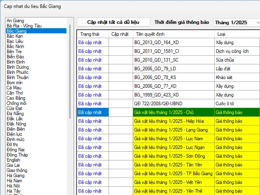Select the 'English' list entry
This screenshot has height=195, width=260.
pos(14,160)
